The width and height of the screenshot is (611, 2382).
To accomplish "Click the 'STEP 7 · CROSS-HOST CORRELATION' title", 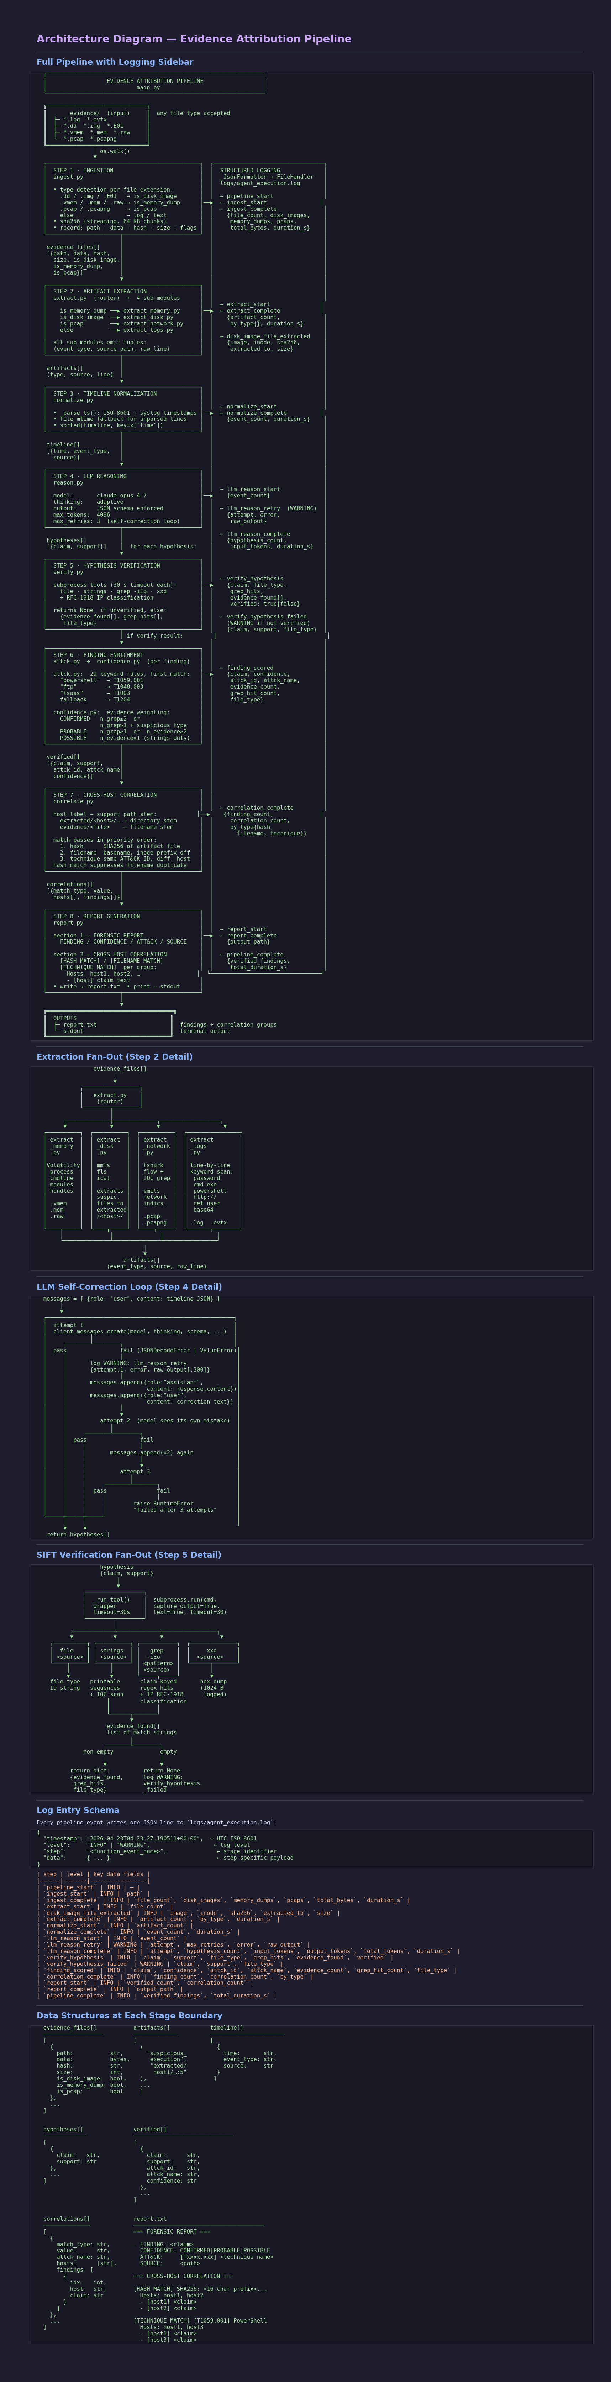I will 105,795.
